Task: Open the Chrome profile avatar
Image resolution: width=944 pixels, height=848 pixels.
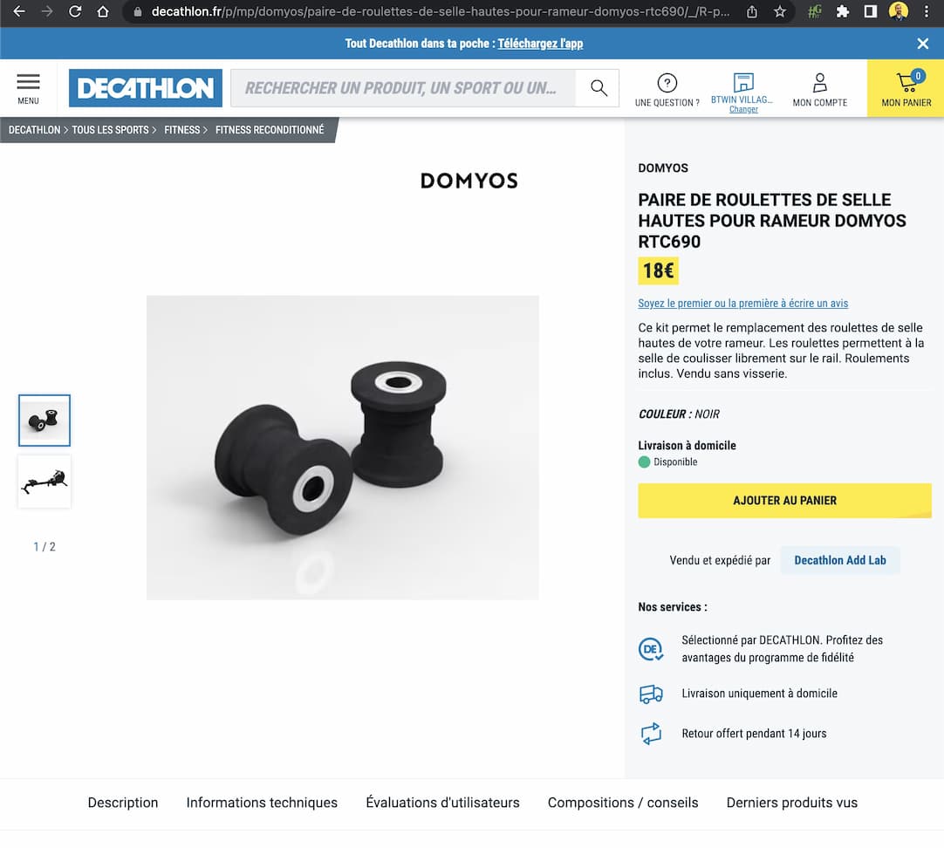Action: 899,11
